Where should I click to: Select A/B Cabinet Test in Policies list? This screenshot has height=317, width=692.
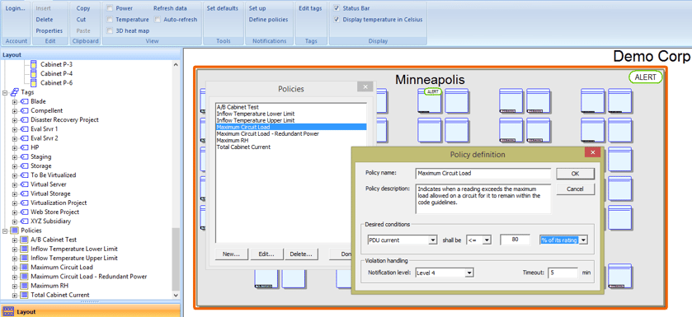[x=291, y=107]
